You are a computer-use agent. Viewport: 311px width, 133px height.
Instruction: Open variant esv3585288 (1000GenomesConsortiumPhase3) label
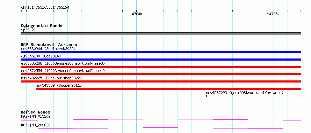[63, 63]
